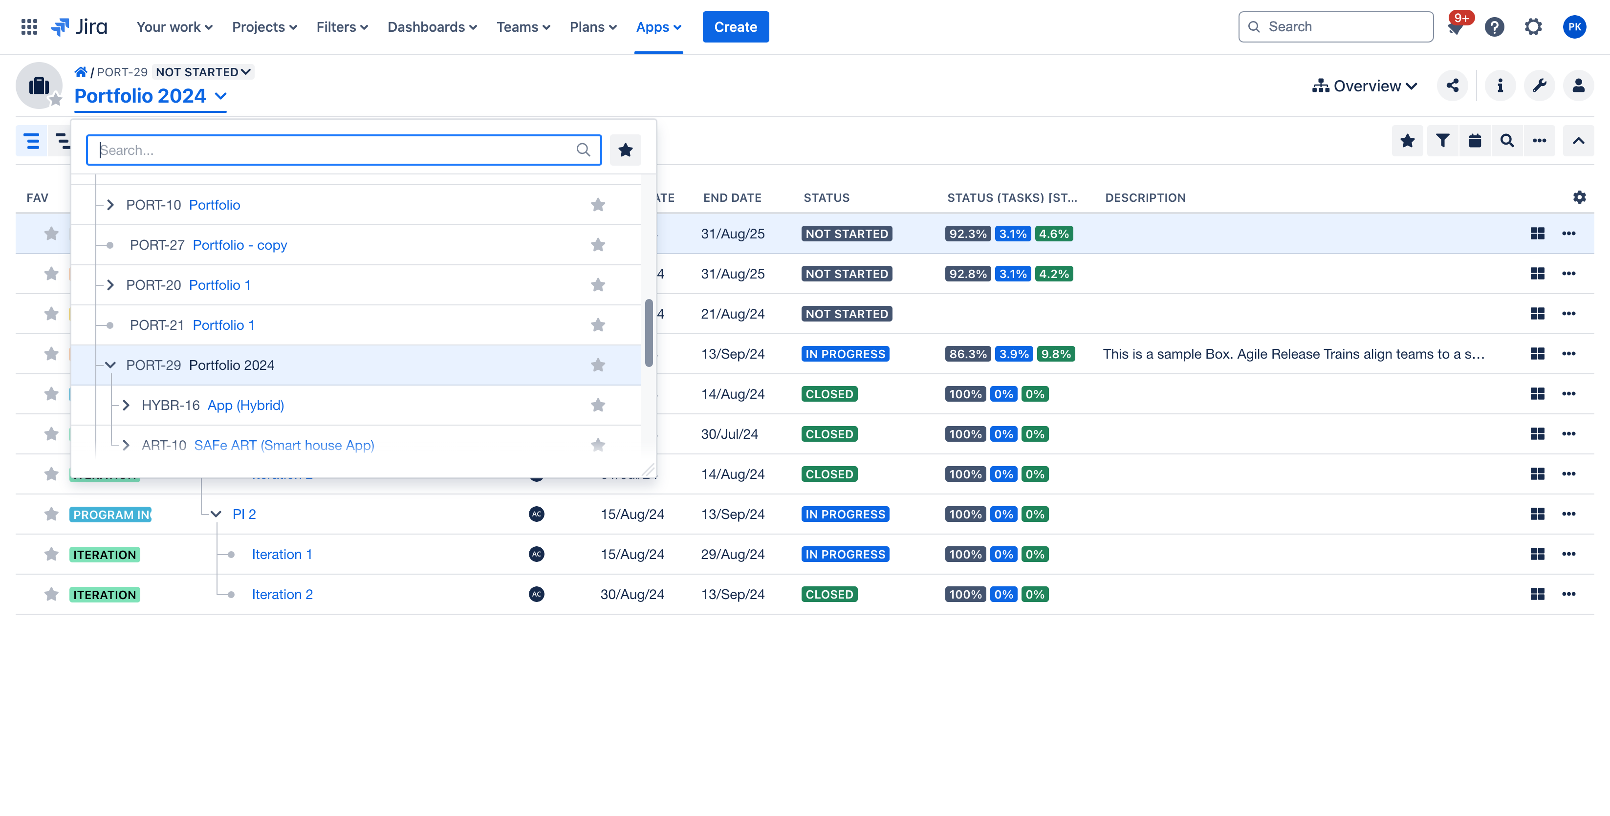
Task: Expand PORT-20 Portfolio 1 tree node
Action: pyautogui.click(x=110, y=285)
